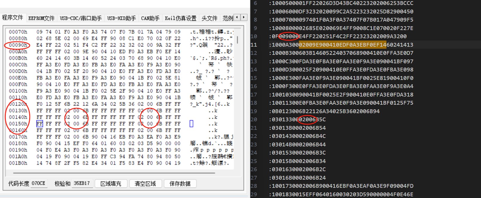Click editor line :0301330002006B5C
This screenshot has height=198, width=481.
tap(297, 120)
